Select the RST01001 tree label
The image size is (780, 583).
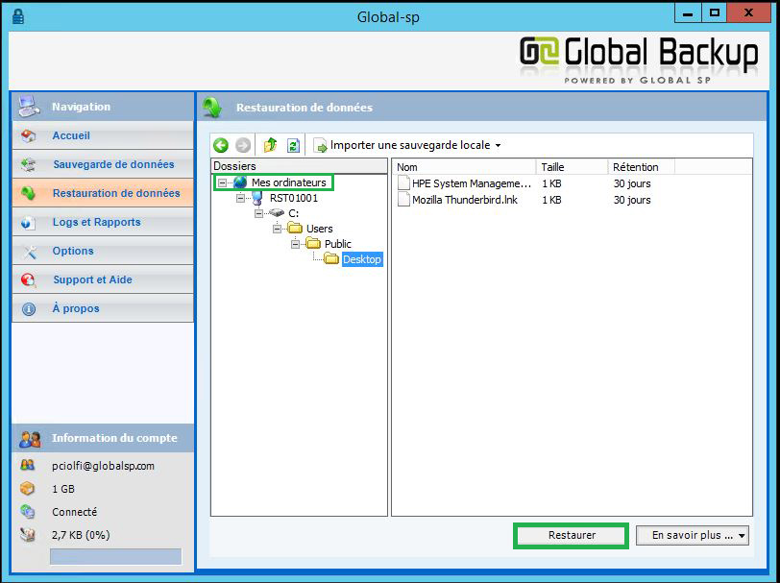294,198
